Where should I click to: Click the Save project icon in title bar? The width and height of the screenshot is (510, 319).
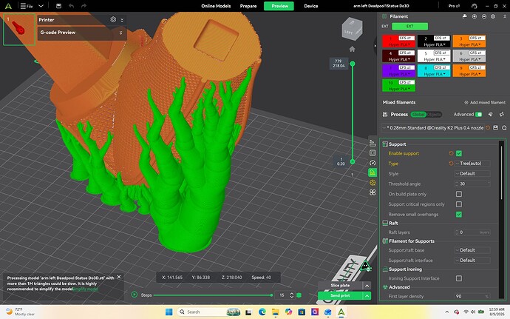click(58, 6)
